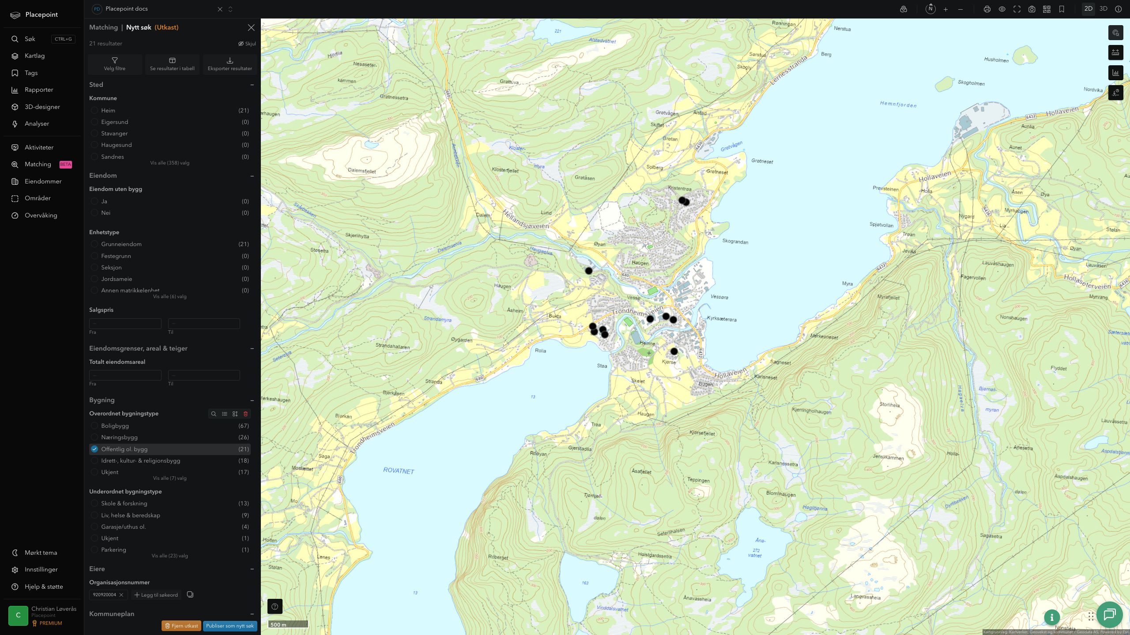
Task: Select Ja under Eiendom uten bygg
Action: [169, 202]
